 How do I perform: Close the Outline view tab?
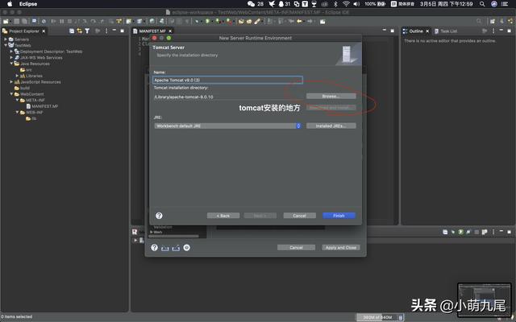point(427,31)
